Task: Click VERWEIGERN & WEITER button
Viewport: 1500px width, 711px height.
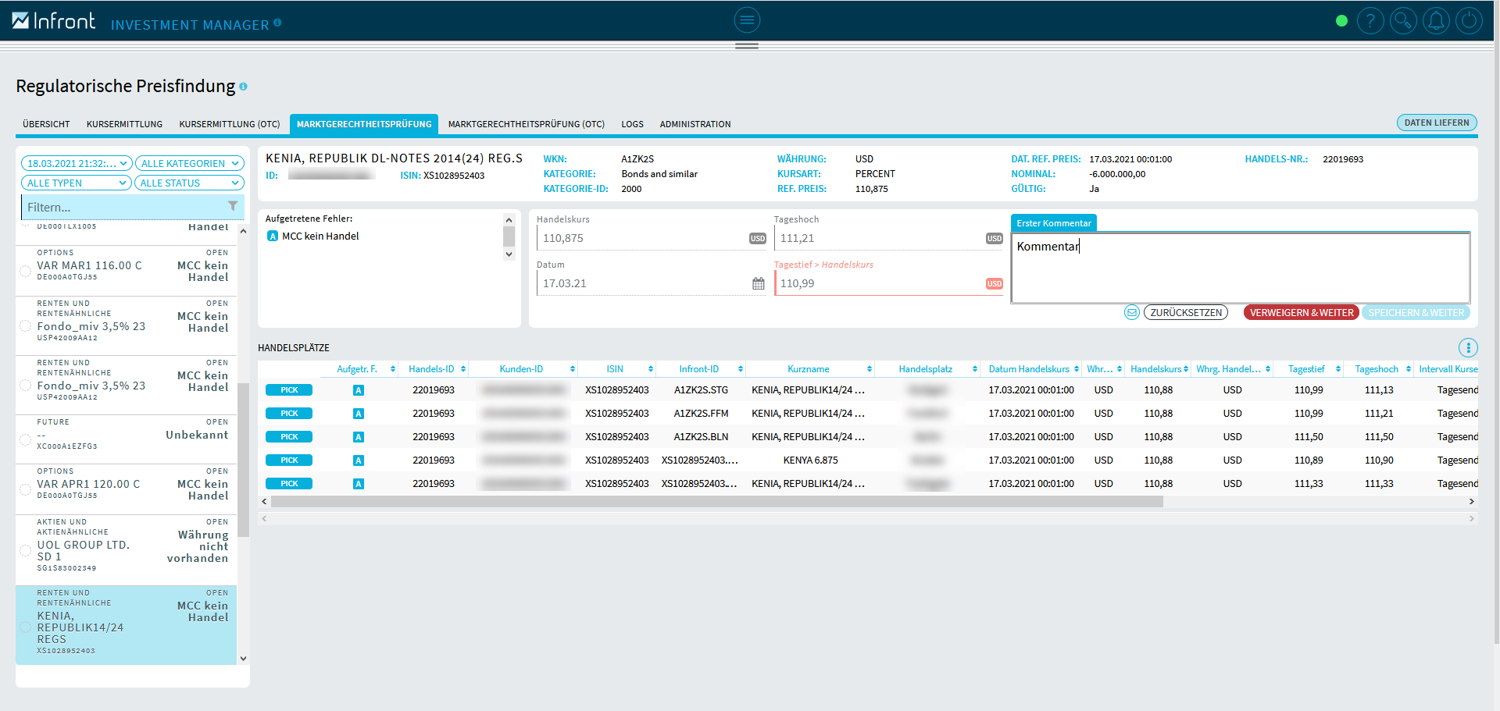Action: [1301, 312]
